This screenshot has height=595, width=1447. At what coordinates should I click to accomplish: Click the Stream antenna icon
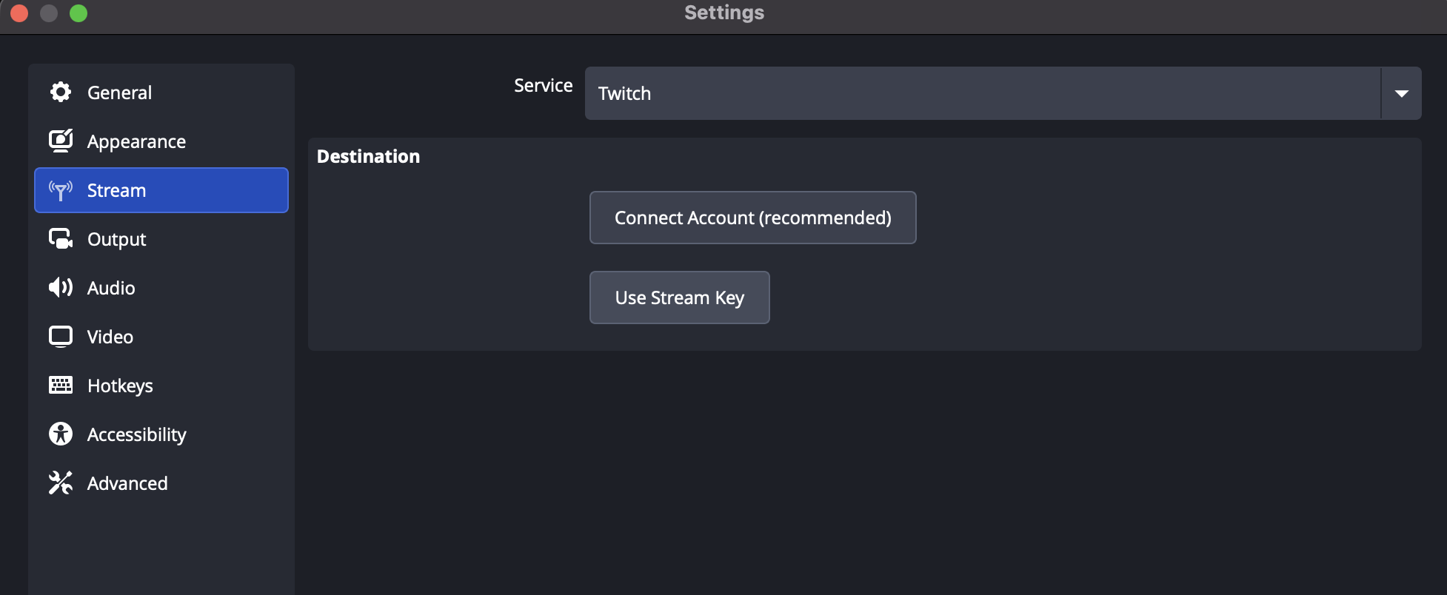60,189
